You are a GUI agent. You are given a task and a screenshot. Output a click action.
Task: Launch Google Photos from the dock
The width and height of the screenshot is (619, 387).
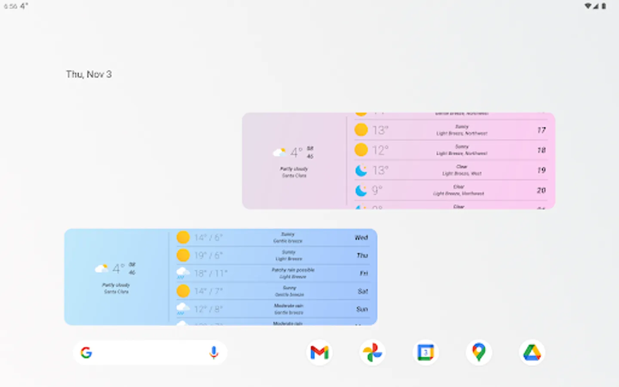pyautogui.click(x=372, y=353)
